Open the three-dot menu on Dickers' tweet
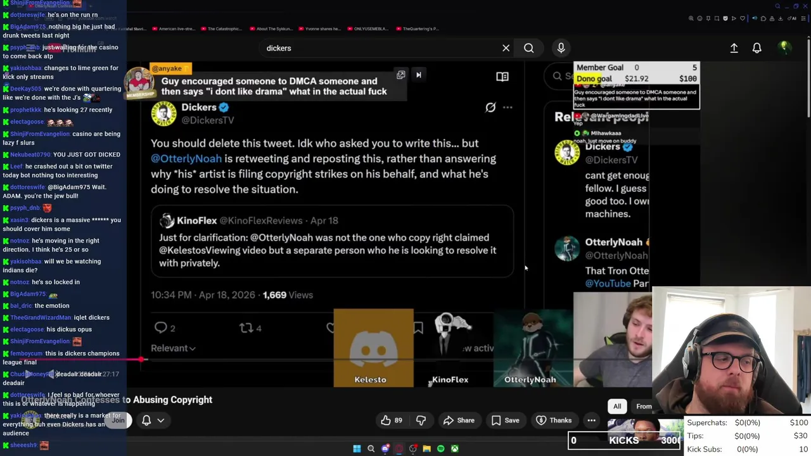The image size is (811, 456). point(508,108)
